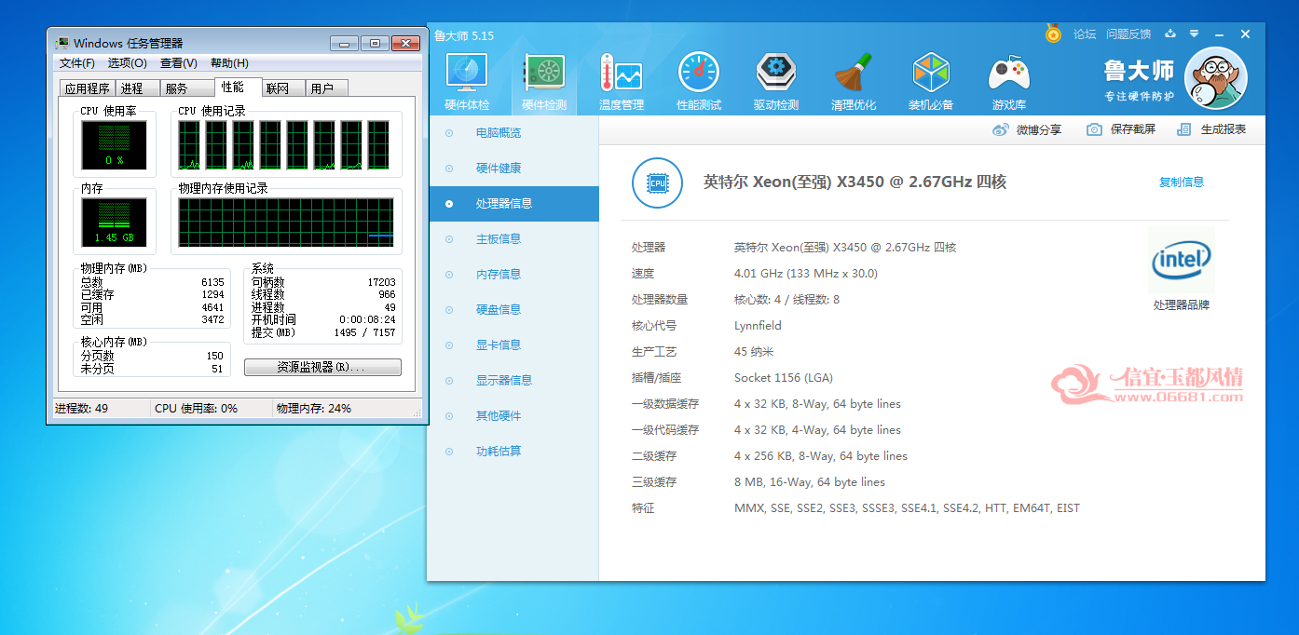Select 显示器信息 in the Ludashi sidebar
Screen dimensions: 1299x635
click(x=513, y=381)
